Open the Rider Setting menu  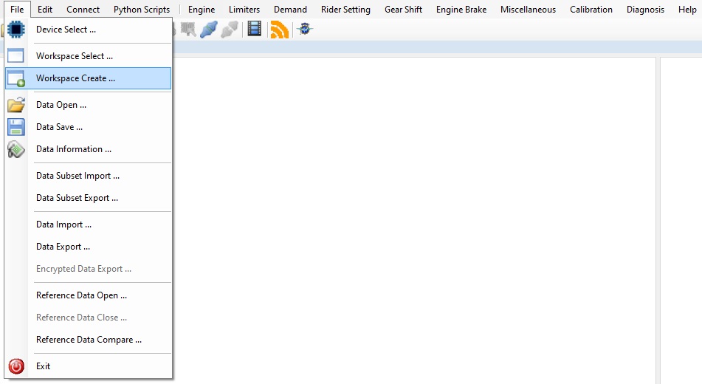click(x=345, y=10)
